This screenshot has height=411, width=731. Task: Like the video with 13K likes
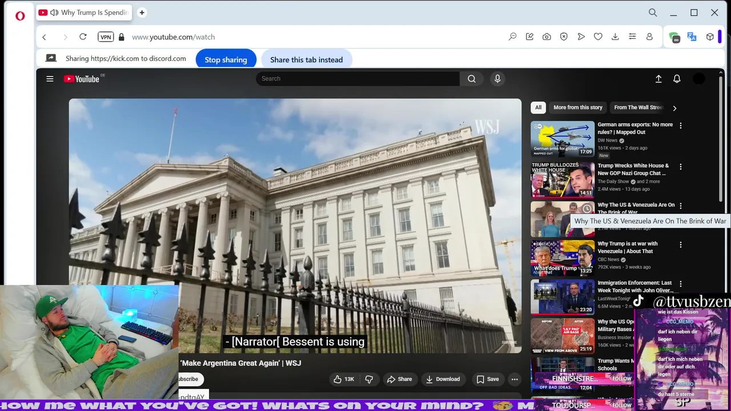(344, 379)
